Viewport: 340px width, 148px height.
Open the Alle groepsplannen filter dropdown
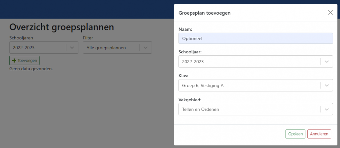[117, 48]
